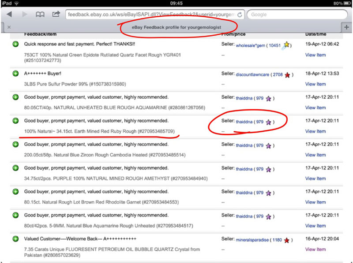Screen dimensions: 353x263
Task: Close the eBay Feedback profile tab
Action: click(9, 27)
